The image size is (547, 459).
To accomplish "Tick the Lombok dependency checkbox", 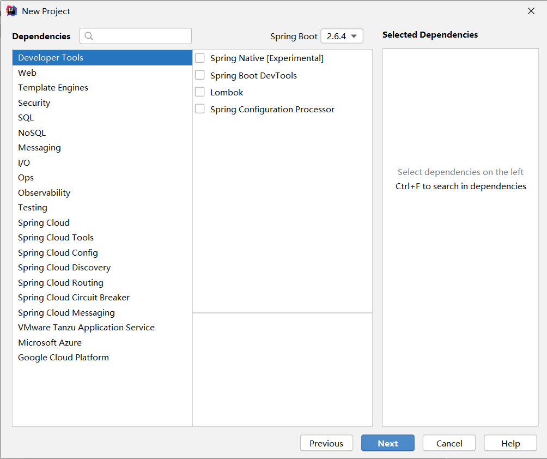I will click(200, 92).
